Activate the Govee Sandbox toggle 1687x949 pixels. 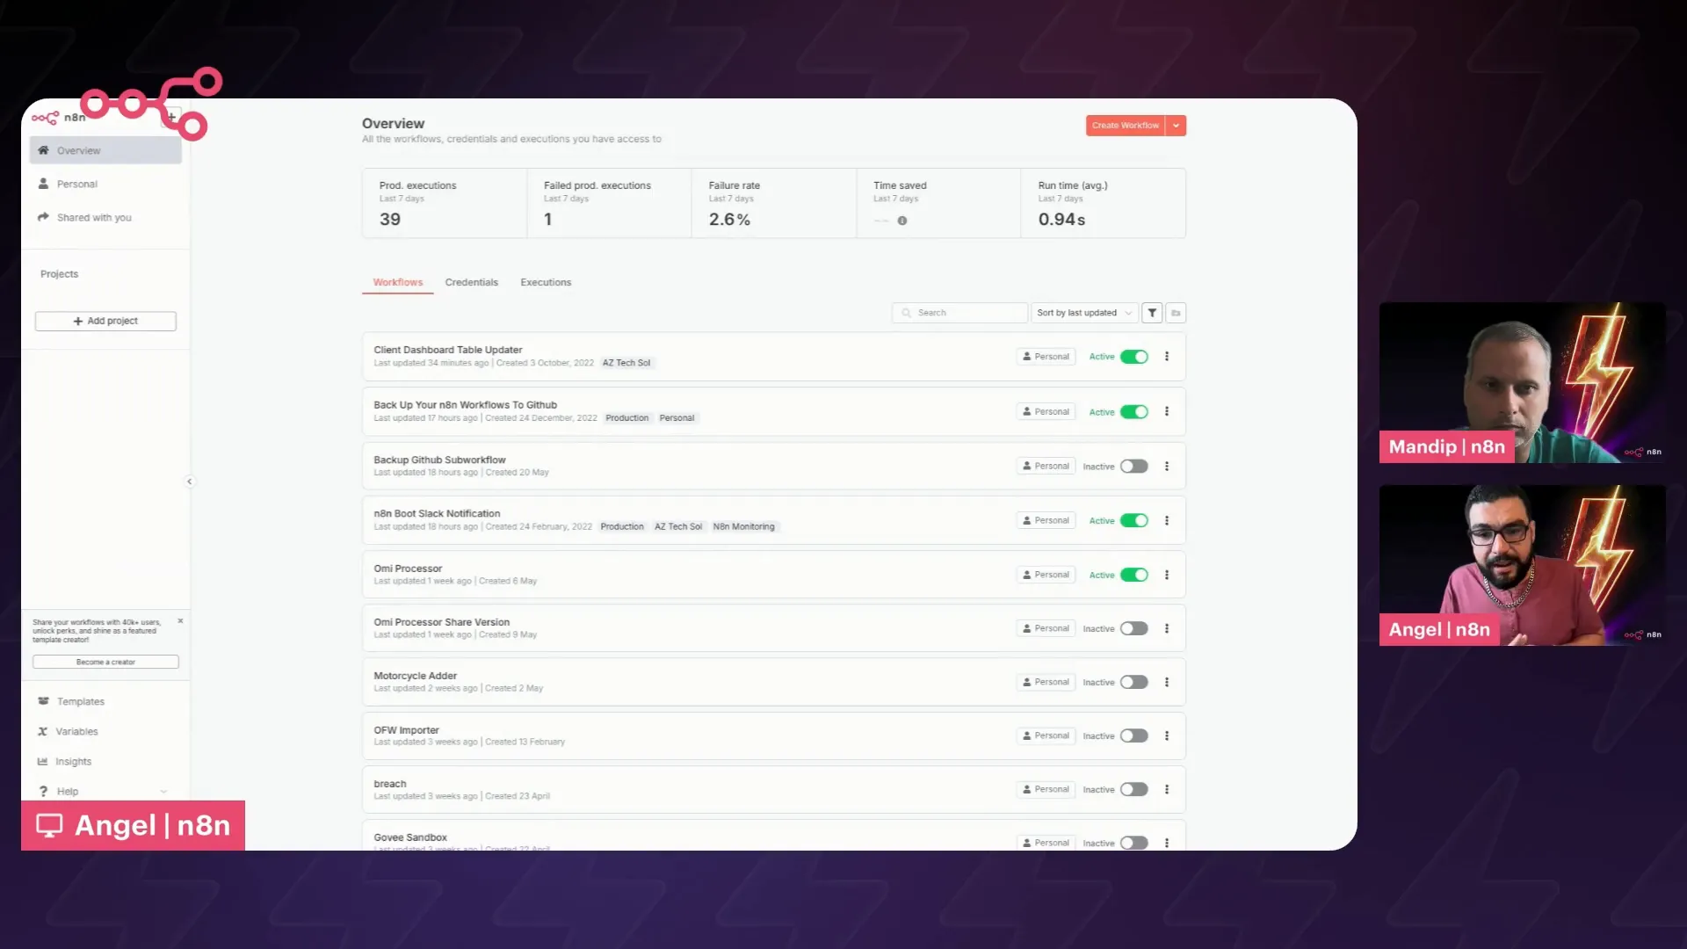point(1134,843)
